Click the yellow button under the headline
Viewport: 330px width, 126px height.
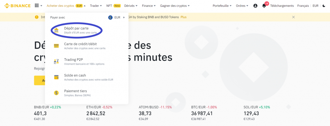[x=39, y=80]
